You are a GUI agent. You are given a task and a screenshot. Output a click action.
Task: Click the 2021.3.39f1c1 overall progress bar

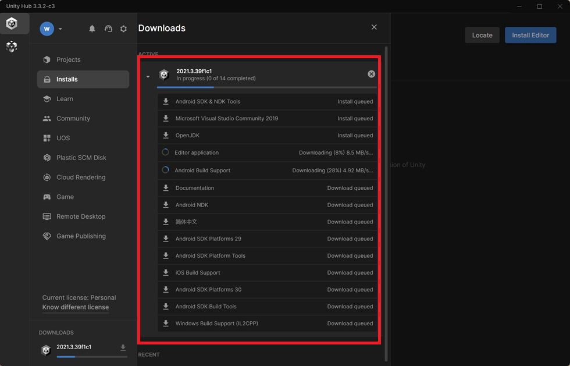click(x=266, y=87)
